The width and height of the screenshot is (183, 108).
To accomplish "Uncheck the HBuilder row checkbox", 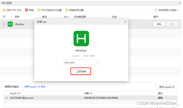I will [x=4, y=24].
